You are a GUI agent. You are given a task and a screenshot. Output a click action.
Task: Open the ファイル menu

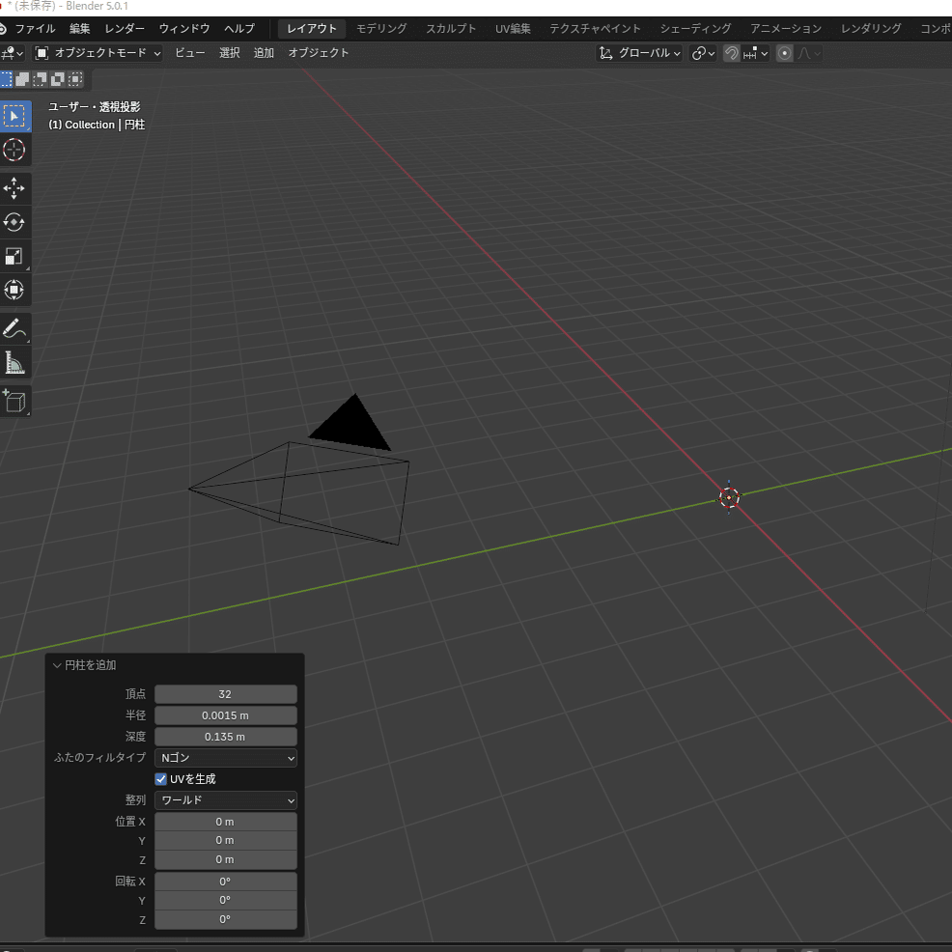tap(35, 29)
